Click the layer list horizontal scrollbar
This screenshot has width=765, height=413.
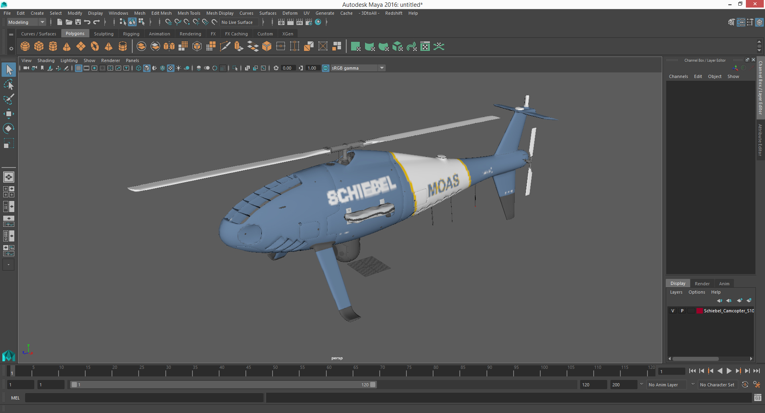(695, 358)
